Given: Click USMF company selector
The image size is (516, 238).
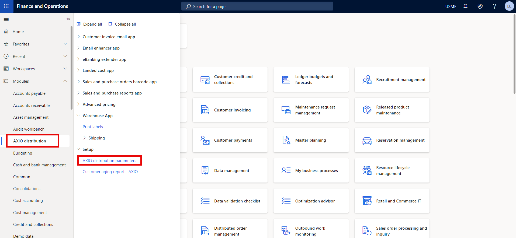Looking at the screenshot, I should click(451, 6).
